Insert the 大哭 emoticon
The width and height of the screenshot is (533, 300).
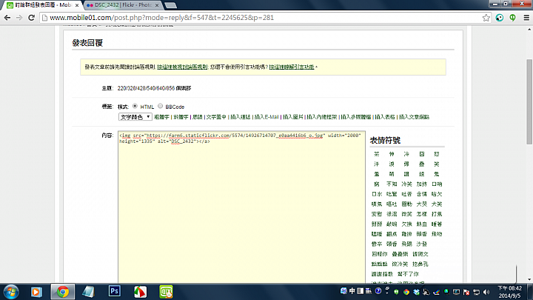421,204
